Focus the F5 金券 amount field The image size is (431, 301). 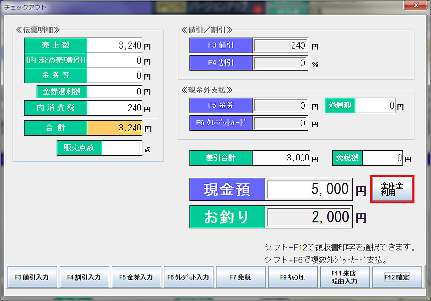point(280,106)
